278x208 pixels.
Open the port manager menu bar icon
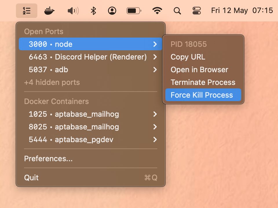pyautogui.click(x=26, y=10)
